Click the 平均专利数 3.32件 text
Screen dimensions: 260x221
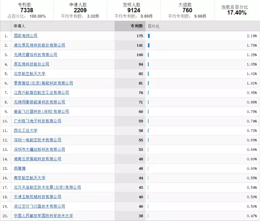point(80,16)
